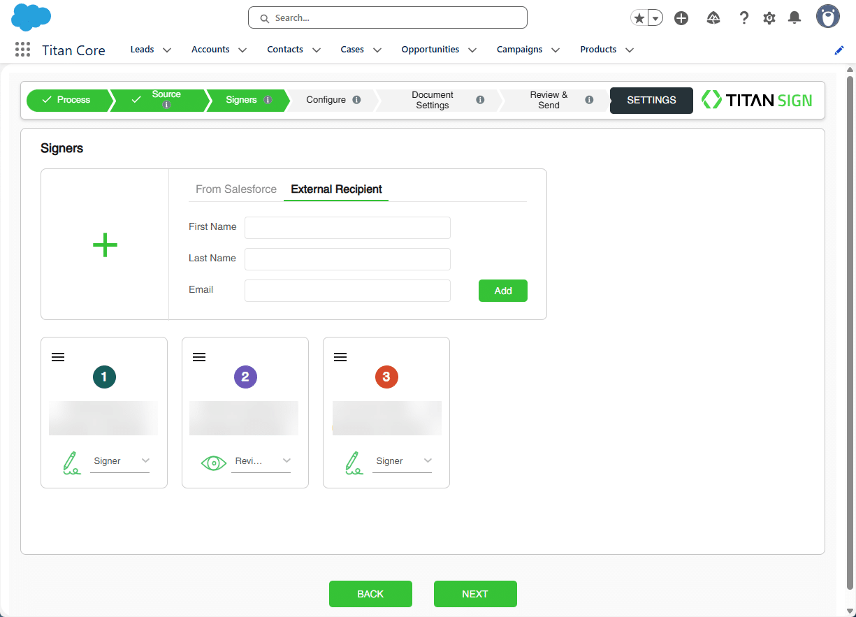Screen dimensions: 856x617
Task: Click the signature pen icon on signer 1
Action: point(71,463)
